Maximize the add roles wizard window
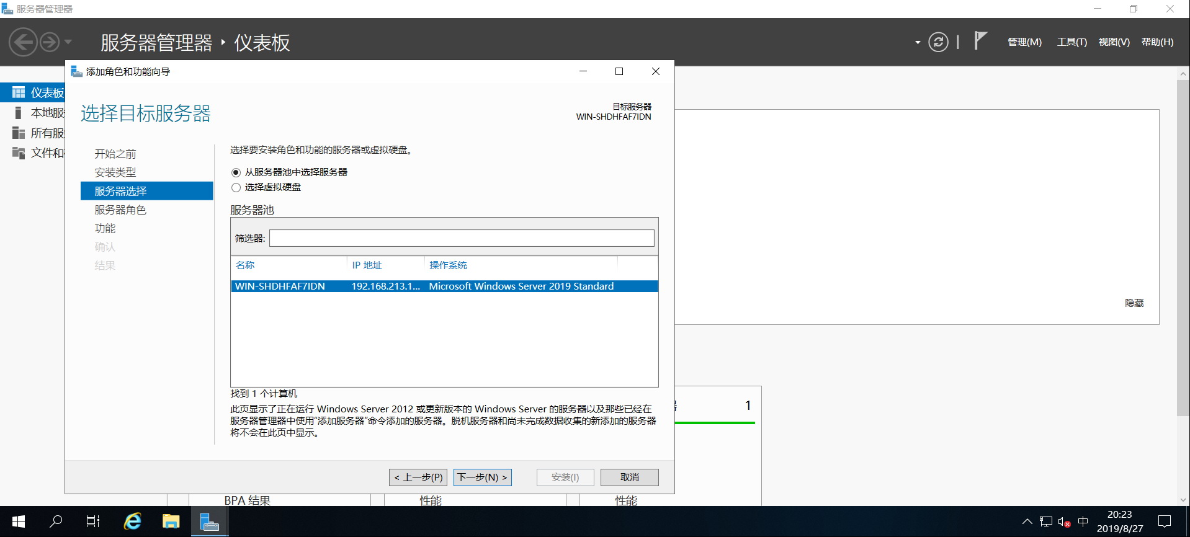Image resolution: width=1190 pixels, height=537 pixels. 619,71
